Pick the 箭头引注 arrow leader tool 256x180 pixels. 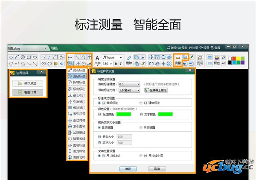tap(77, 95)
